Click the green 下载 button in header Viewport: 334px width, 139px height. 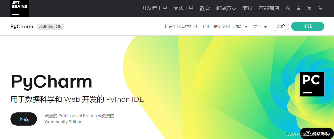308,26
